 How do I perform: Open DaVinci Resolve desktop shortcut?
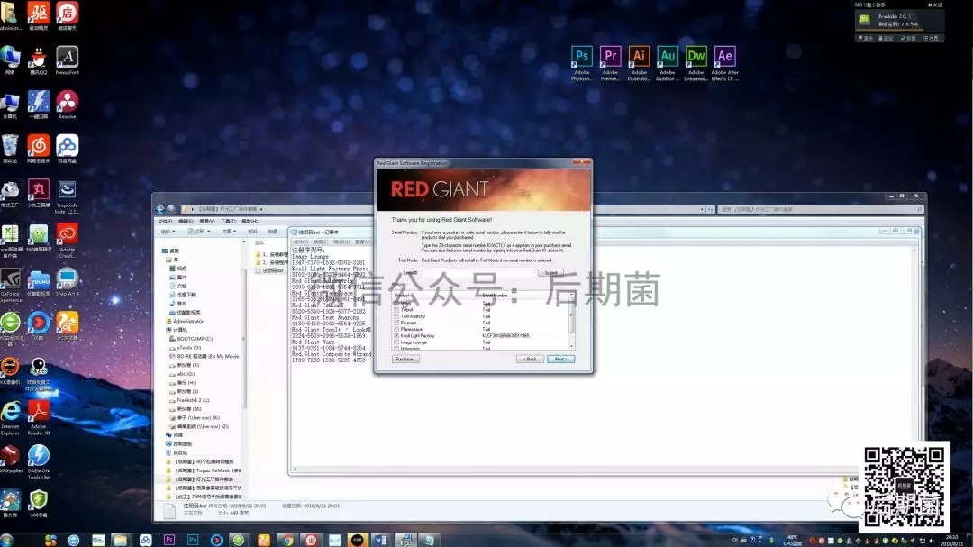tap(67, 105)
